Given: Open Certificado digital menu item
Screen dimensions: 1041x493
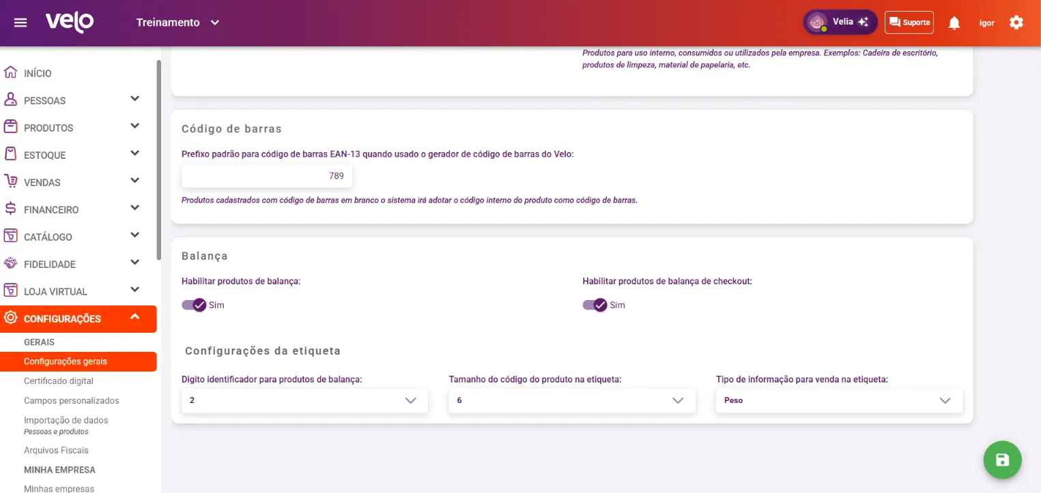Looking at the screenshot, I should coord(59,381).
